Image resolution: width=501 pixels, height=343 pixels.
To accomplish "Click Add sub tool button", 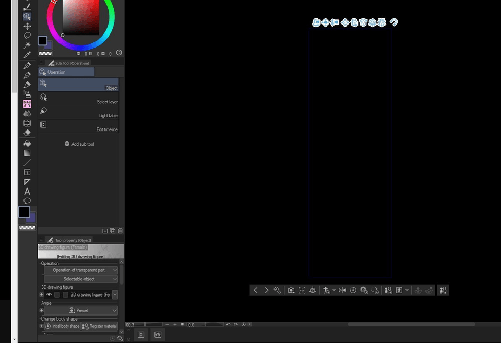I will click(79, 144).
